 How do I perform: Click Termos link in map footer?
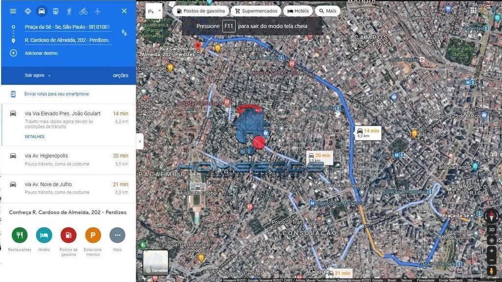tap(406, 280)
